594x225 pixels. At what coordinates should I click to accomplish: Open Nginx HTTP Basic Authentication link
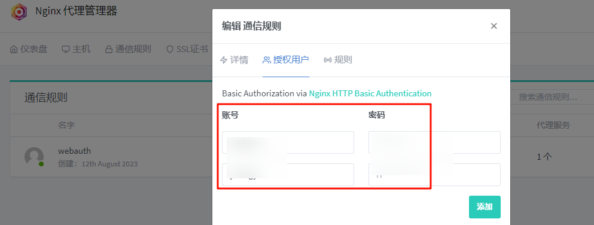[x=370, y=93]
